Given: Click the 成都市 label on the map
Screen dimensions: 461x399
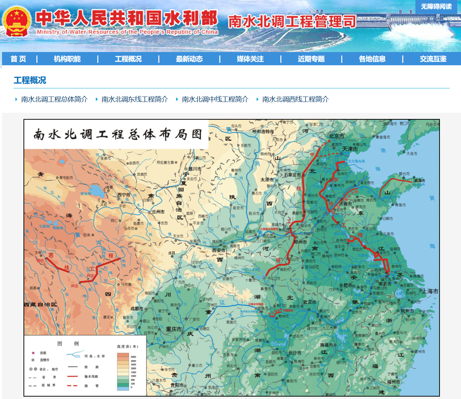Looking at the screenshot, I should (x=137, y=309).
